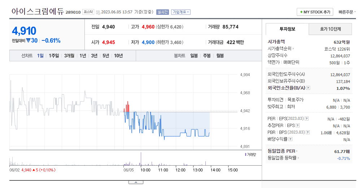361x188 pixels.
Task: Click the 거래량 value 85,774
Action: (230, 27)
